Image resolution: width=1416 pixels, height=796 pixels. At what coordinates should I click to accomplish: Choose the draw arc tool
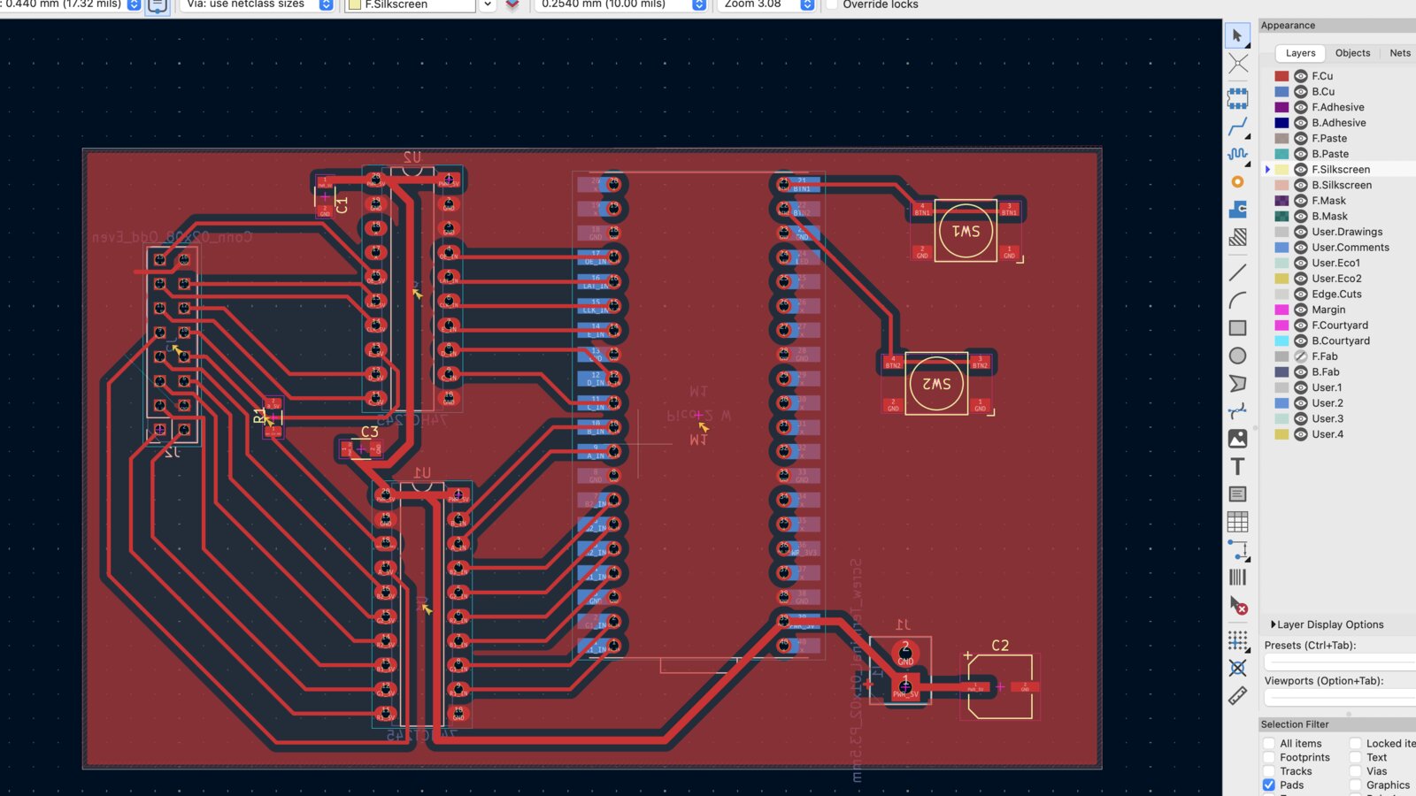[1237, 300]
